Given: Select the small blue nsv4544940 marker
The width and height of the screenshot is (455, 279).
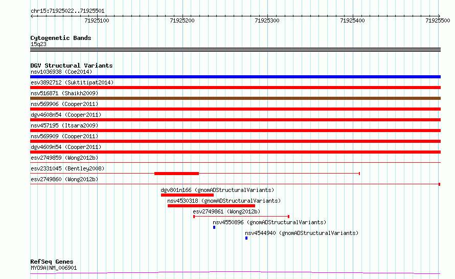Looking at the screenshot, I should point(246,238).
